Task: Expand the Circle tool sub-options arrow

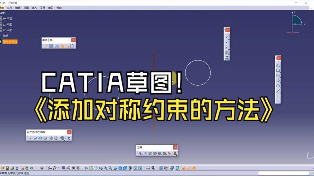Action: point(280,77)
